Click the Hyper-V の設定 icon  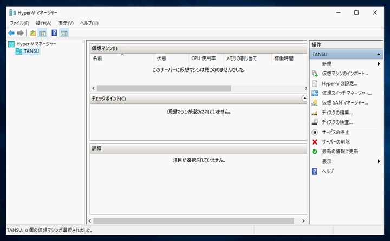point(315,83)
